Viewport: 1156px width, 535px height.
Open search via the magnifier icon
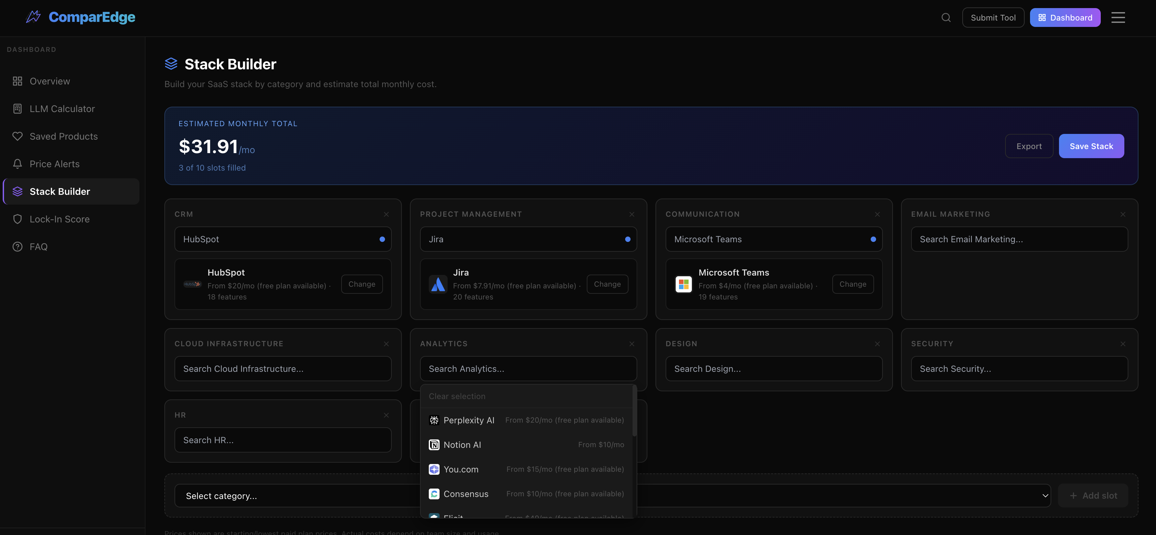click(945, 17)
